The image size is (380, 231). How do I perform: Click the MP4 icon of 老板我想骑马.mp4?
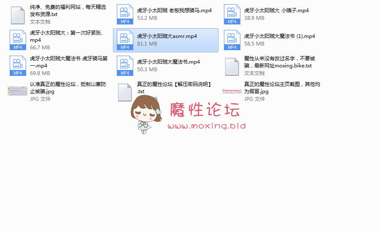pyautogui.click(x=125, y=14)
